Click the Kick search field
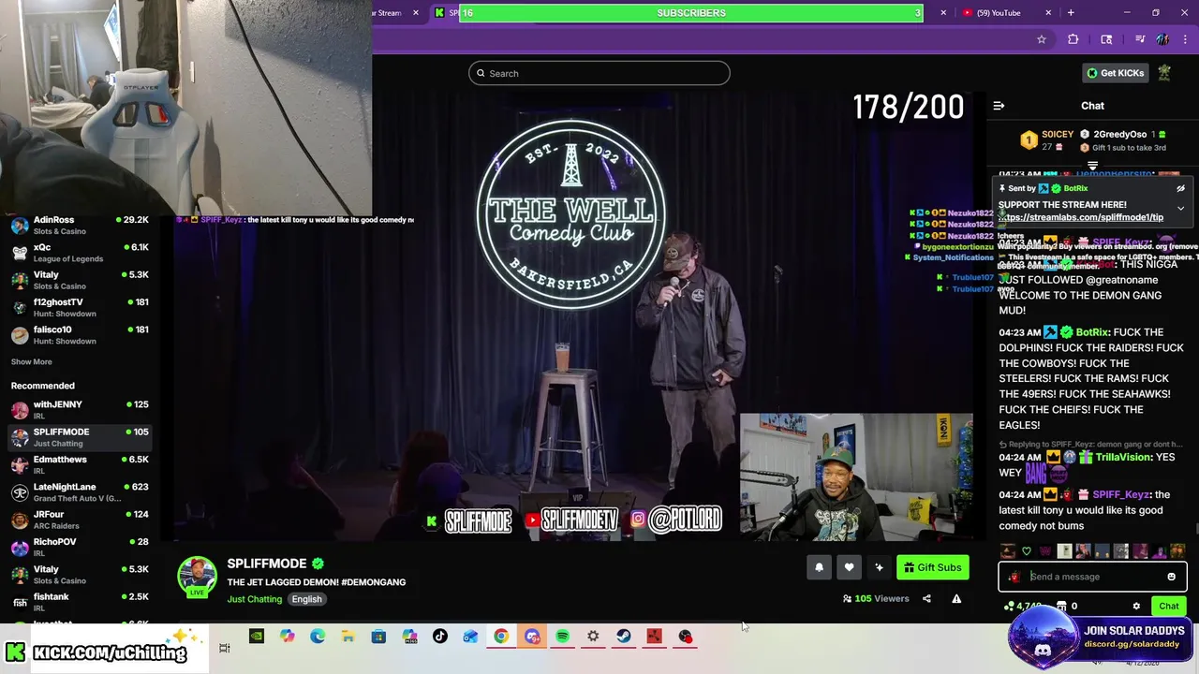The height and width of the screenshot is (674, 1199). tap(599, 73)
